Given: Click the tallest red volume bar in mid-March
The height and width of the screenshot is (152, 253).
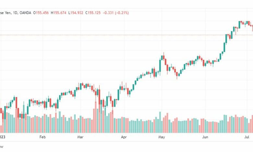Looking at the screenshot, I should [x=96, y=117].
